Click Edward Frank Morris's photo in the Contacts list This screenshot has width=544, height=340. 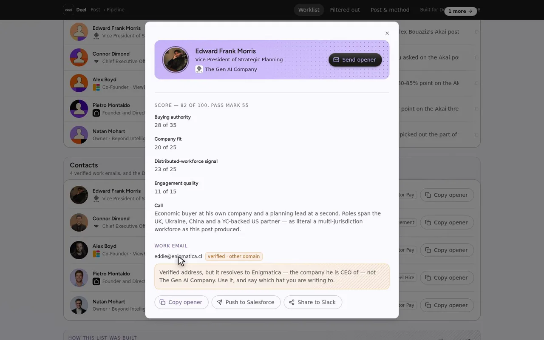pos(79,195)
